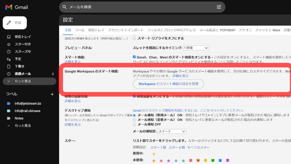Open the 作成 compose button
This screenshot has height=164, width=291.
tap(14, 22)
